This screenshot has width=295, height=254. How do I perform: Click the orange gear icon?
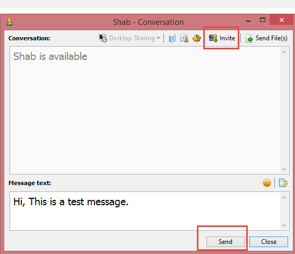coord(197,38)
